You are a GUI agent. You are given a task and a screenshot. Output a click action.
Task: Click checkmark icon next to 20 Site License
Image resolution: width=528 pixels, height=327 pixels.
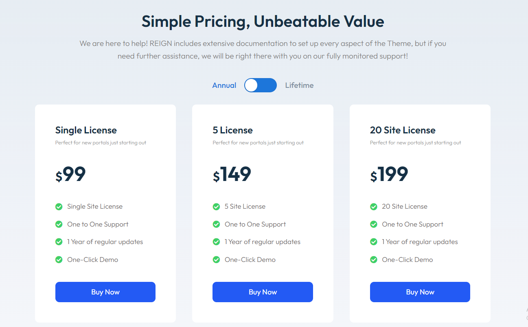point(374,207)
